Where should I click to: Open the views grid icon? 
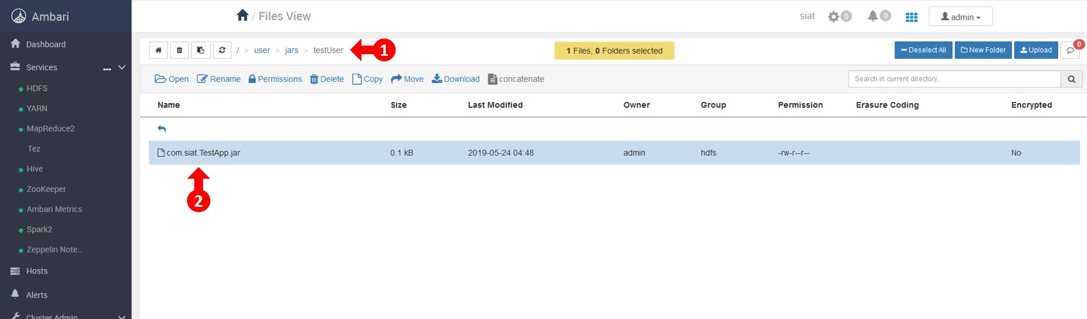911,17
